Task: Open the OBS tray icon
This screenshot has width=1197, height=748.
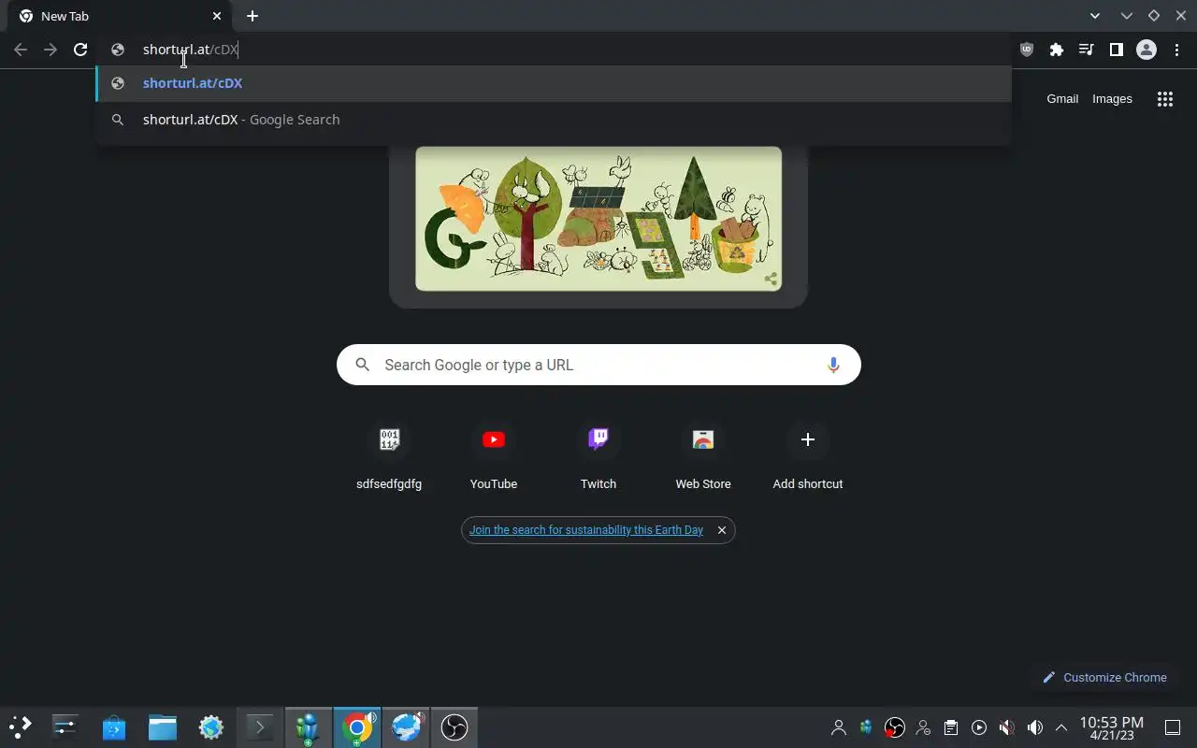Action: 895,727
